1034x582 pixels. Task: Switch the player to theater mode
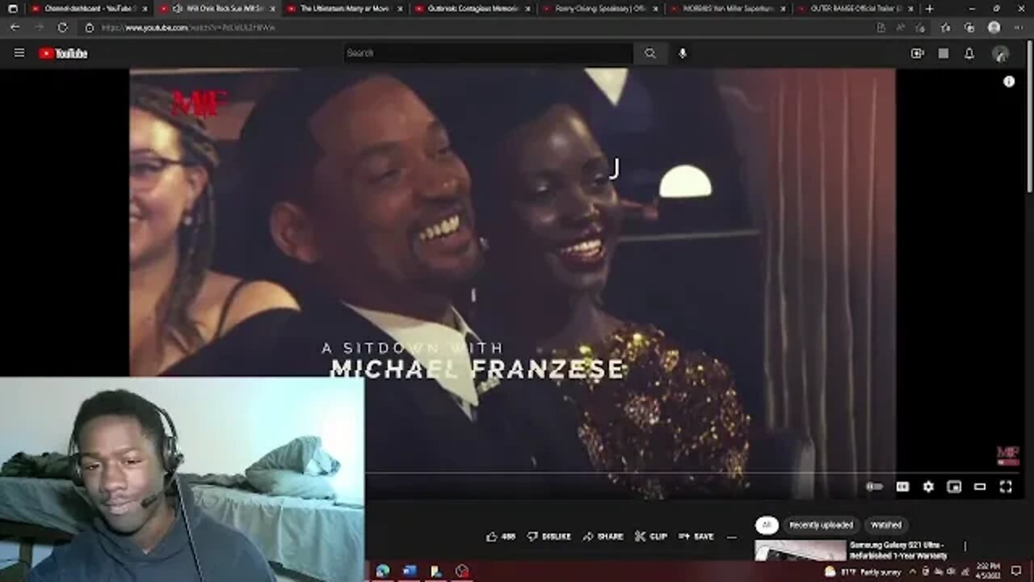980,487
